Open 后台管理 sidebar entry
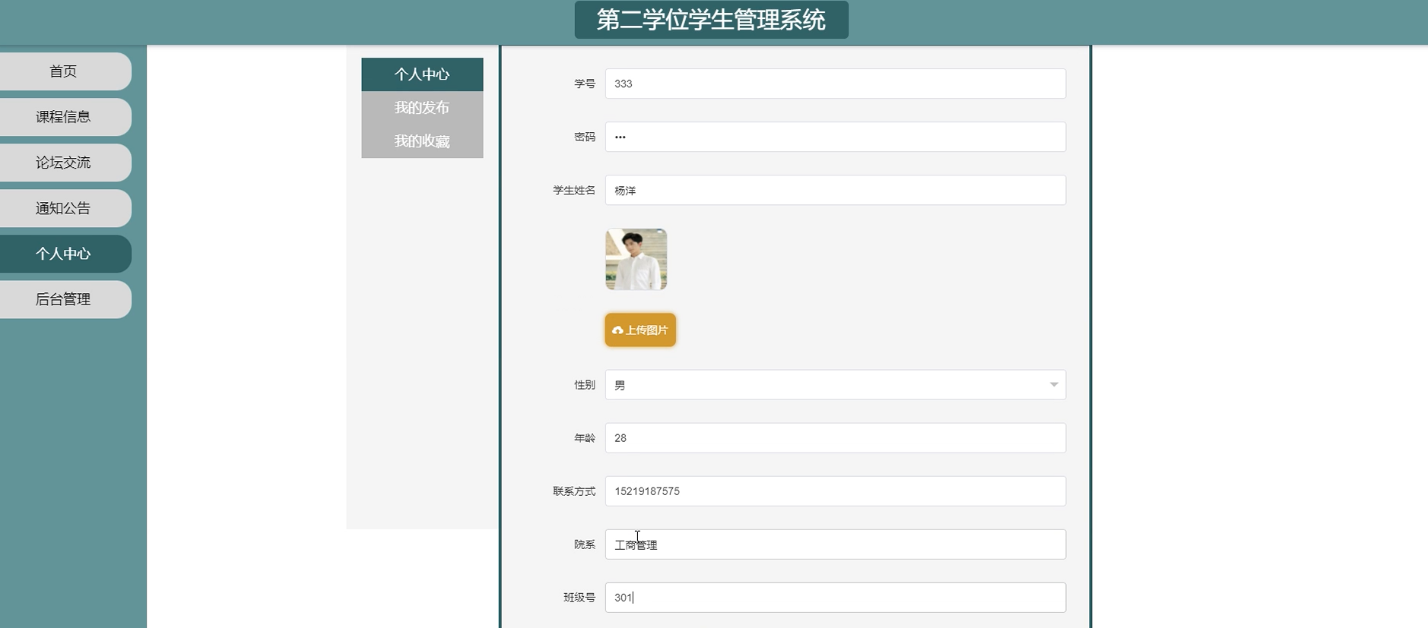This screenshot has height=628, width=1428. [64, 299]
